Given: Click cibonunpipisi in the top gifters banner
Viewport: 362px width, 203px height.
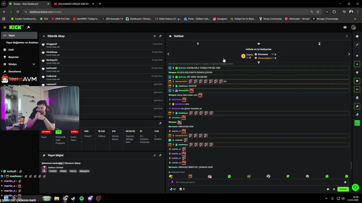Looking at the screenshot, I should tap(264, 58).
